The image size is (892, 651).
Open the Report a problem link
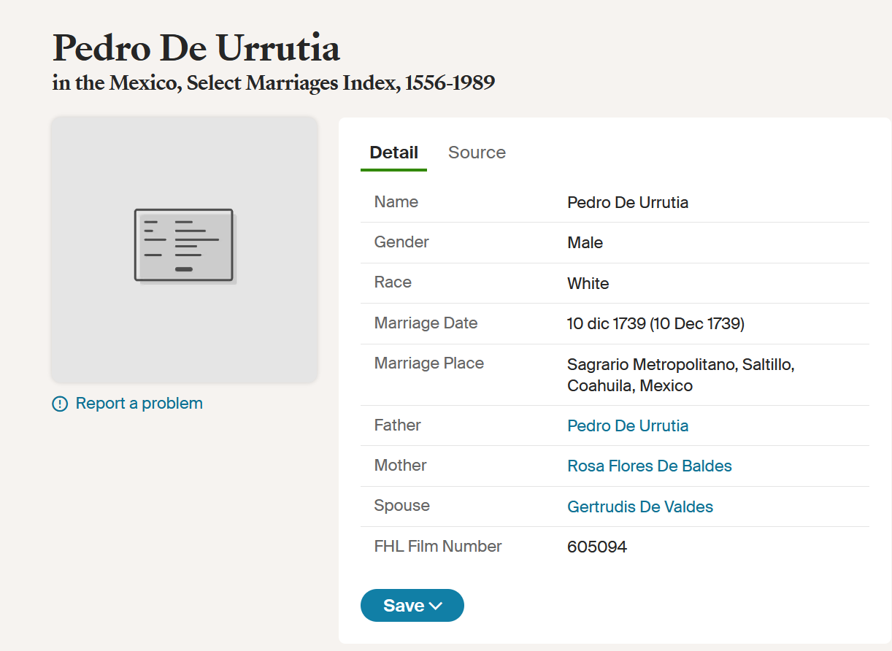click(139, 404)
